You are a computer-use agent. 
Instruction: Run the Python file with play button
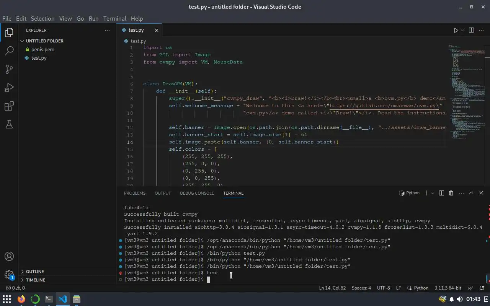click(456, 30)
